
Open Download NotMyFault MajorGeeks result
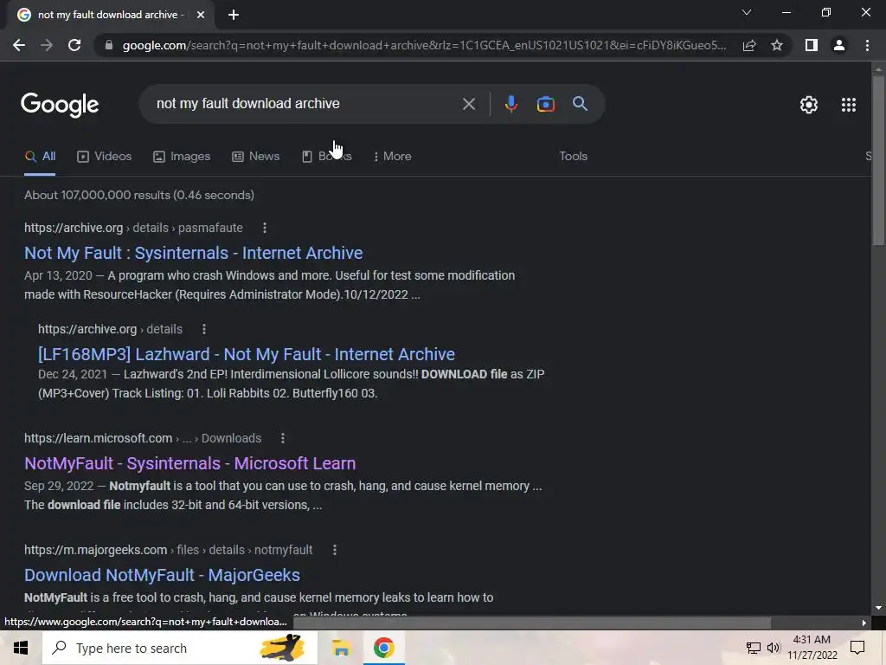pos(162,575)
